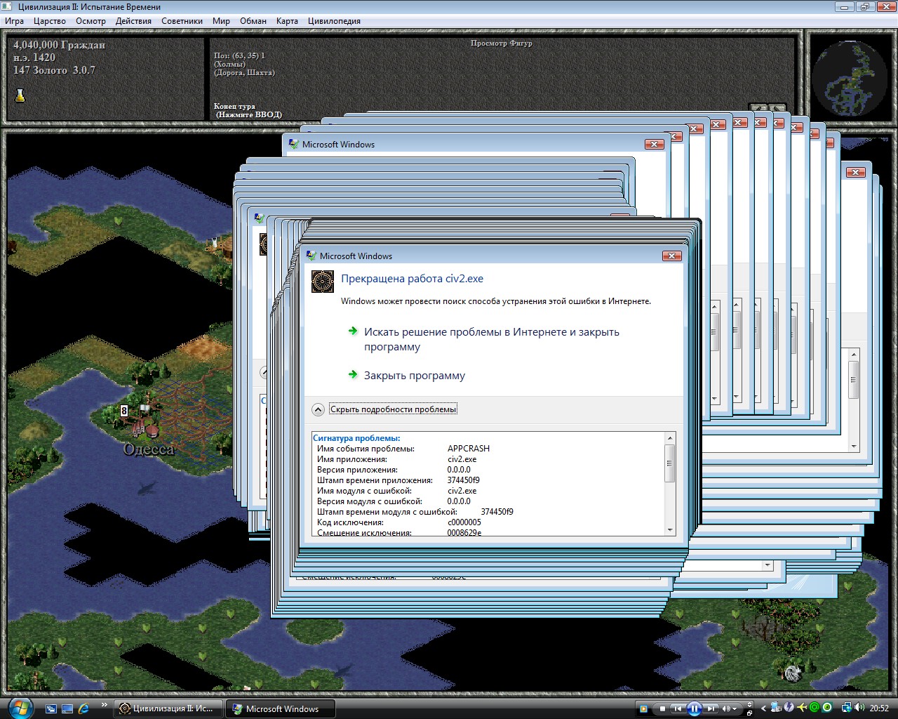Click the globe mini-map in the top corner
This screenshot has height=719, width=898.
(x=849, y=77)
